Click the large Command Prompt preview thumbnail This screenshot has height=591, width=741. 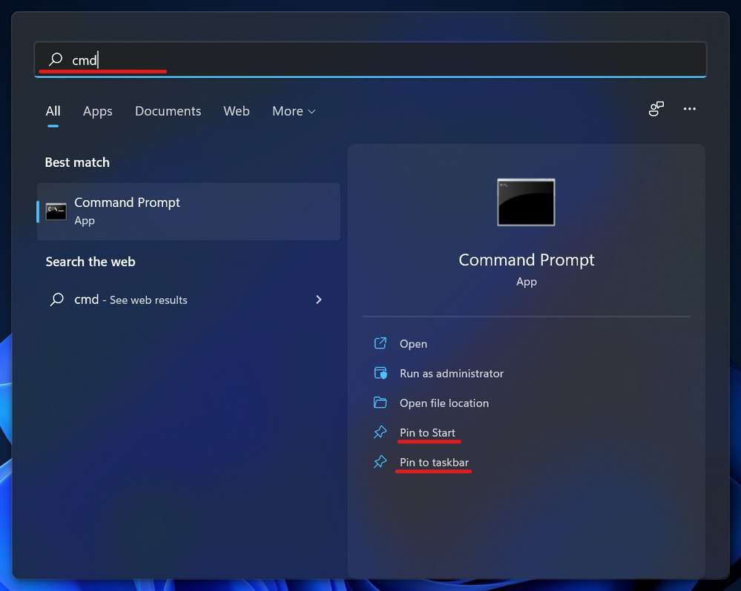click(x=526, y=202)
